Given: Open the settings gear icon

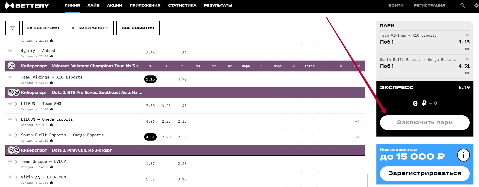Looking at the screenshot, I should 476,5.
